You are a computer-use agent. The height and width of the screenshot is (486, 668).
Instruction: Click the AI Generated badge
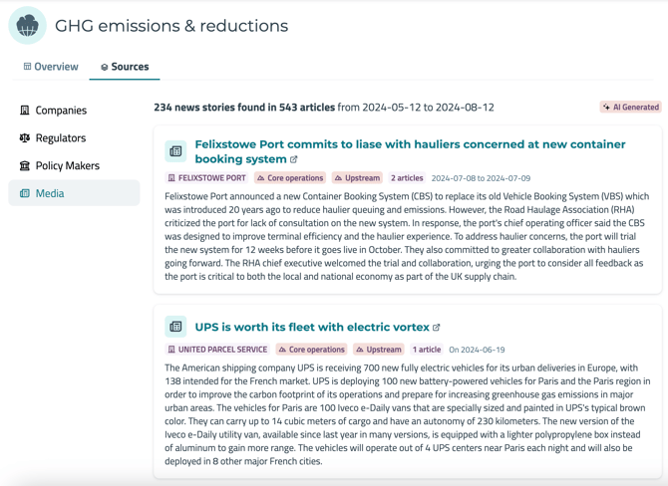click(630, 107)
